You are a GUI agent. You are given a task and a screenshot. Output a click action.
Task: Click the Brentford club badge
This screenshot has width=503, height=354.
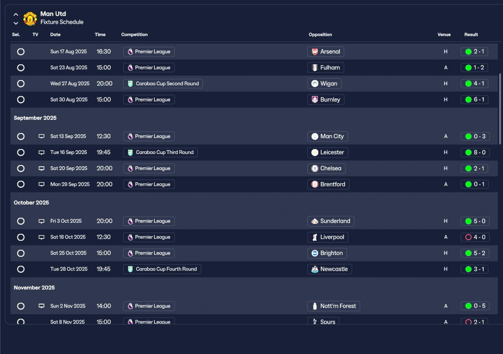[x=315, y=184]
